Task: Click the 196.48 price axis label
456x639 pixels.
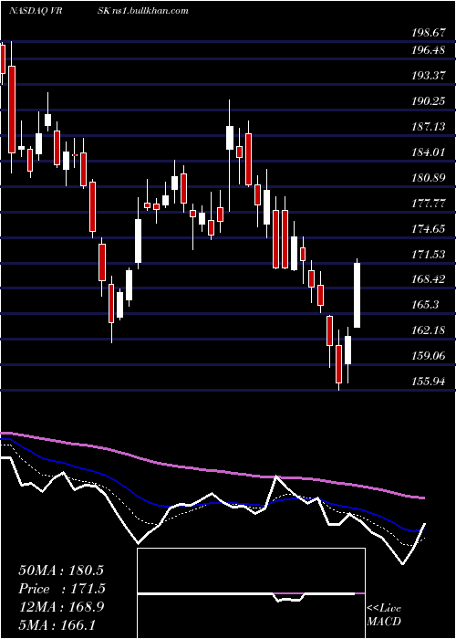Action: point(429,50)
